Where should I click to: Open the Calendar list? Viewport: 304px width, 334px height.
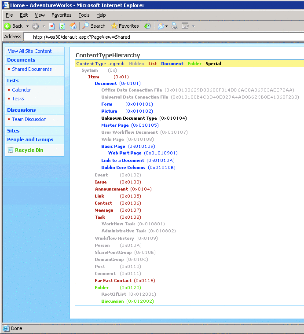click(21, 90)
